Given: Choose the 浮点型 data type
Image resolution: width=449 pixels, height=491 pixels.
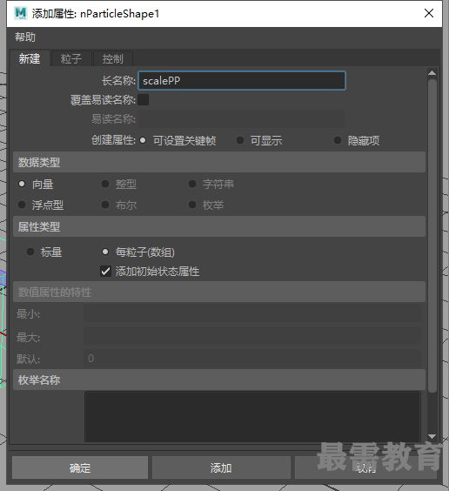Looking at the screenshot, I should pos(22,205).
